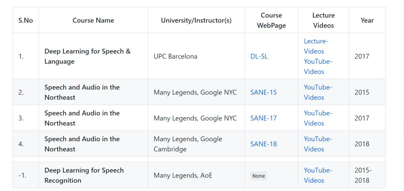The height and width of the screenshot is (191, 404).
Task: Click the S.No column header
Action: click(25, 21)
